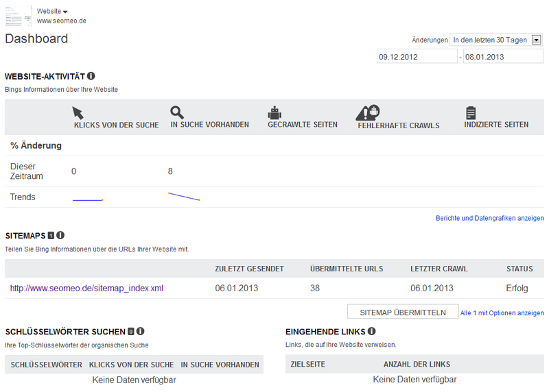Click the In Suche vorhanden trend line
Viewport: 549px width, 392px height.
pos(184,197)
